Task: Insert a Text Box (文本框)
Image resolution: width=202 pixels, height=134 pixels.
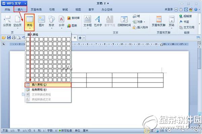Action: point(88,21)
